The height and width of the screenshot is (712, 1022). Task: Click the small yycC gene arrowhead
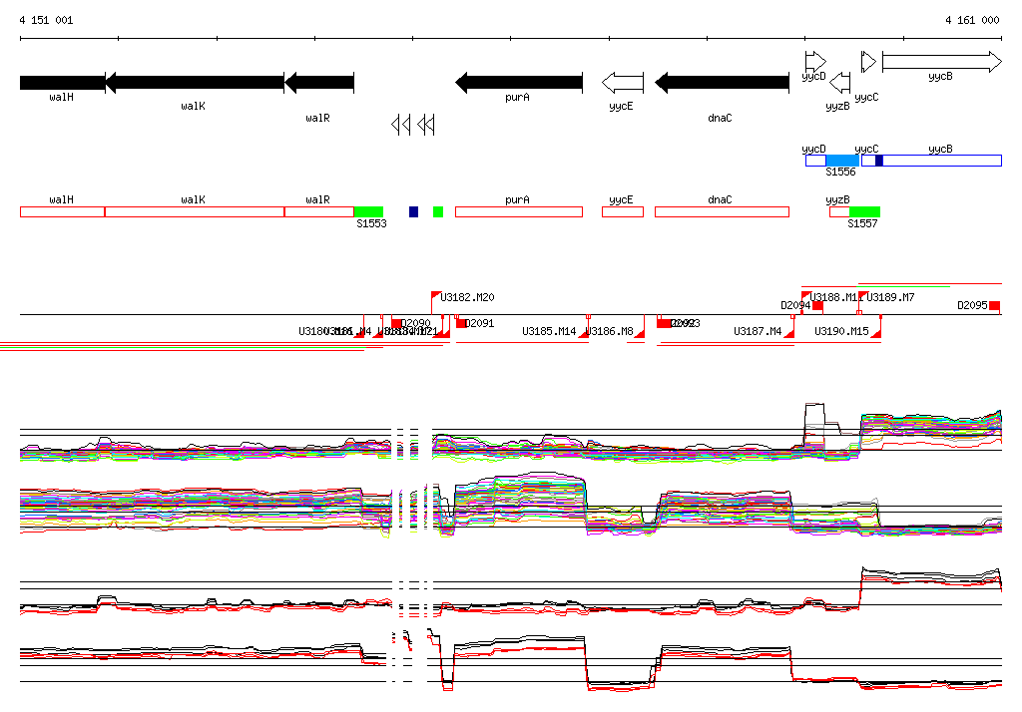[869, 62]
